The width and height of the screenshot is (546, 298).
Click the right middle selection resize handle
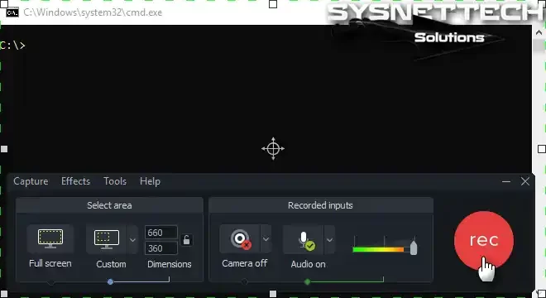pyautogui.click(x=542, y=149)
